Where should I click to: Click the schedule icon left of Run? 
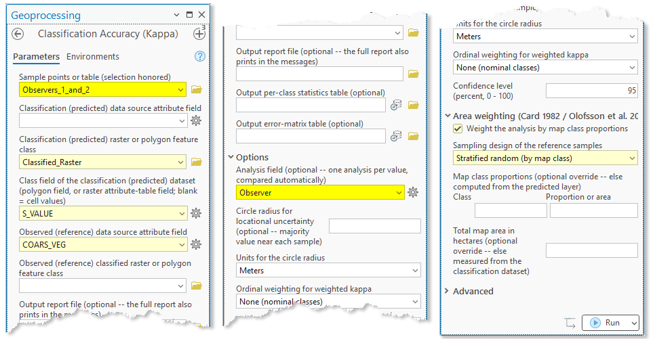tap(570, 322)
